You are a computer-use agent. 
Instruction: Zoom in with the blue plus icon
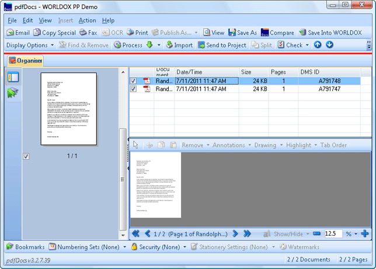(x=365, y=233)
